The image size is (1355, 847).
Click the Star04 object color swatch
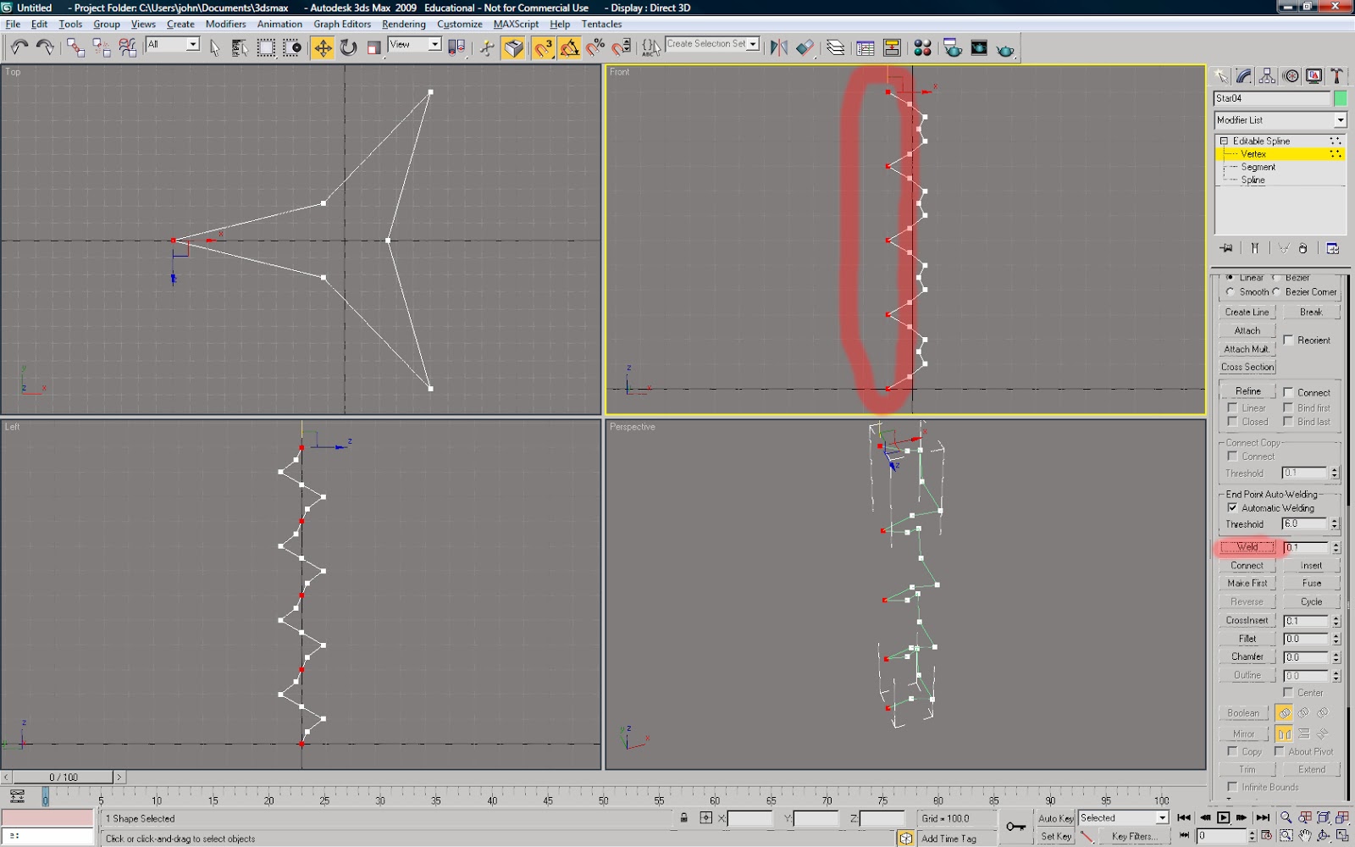point(1340,97)
